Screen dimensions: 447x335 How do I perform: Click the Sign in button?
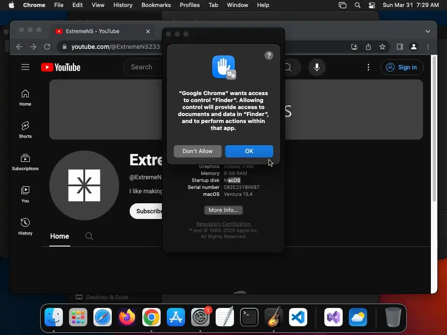tap(402, 67)
